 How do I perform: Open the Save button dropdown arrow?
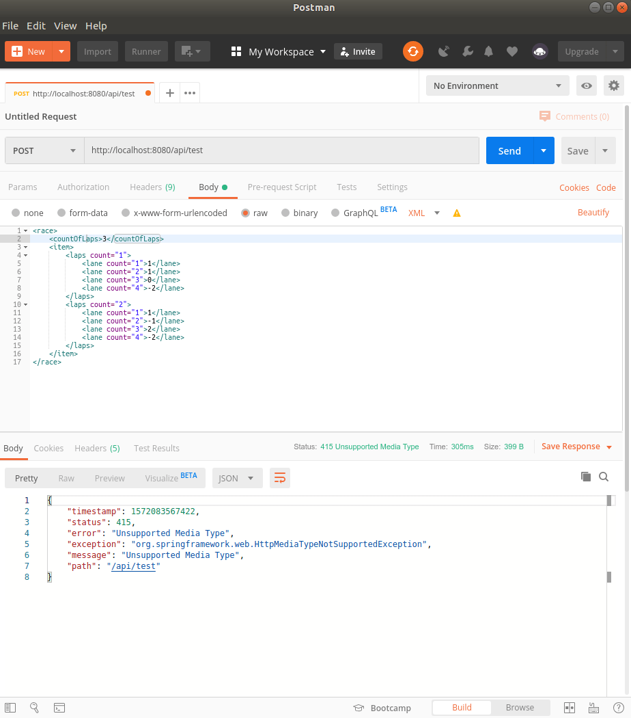point(605,150)
